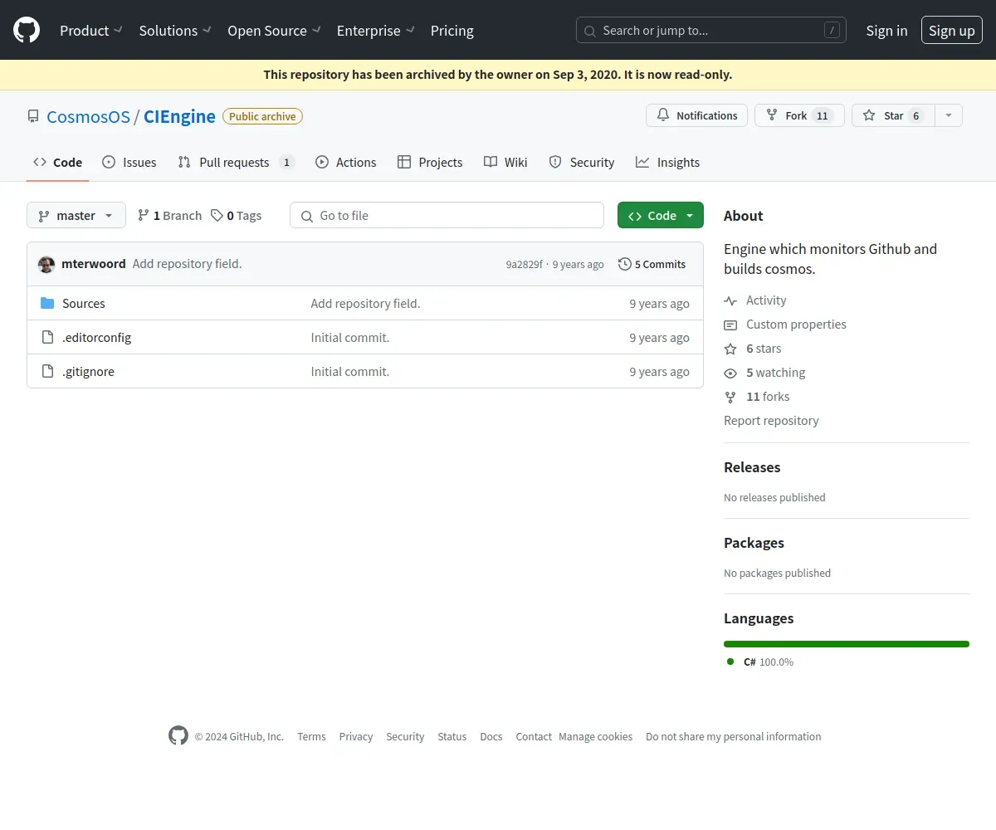Click the Sources folder icon
Image resolution: width=996 pixels, height=830 pixels.
[x=47, y=303]
